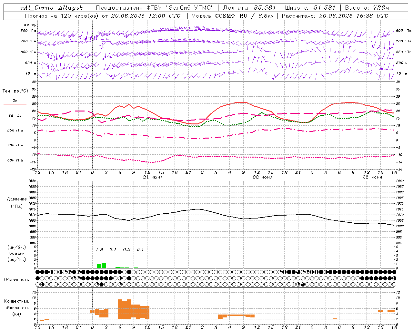This screenshot has height=330, width=413.
Task: Click the 21 июня date label
Action: pos(153,177)
